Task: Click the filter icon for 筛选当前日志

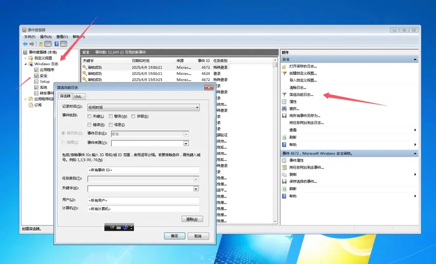Action: click(x=284, y=95)
